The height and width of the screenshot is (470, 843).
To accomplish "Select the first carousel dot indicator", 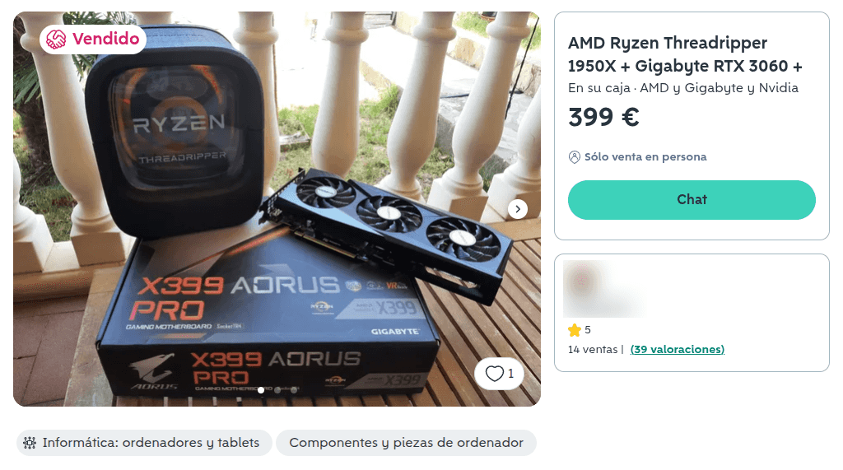I will (261, 390).
